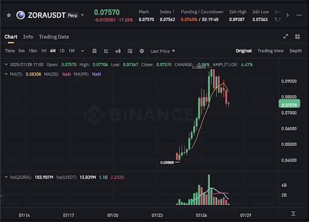Select the 1D timeframe
This screenshot has width=309, height=222.
pyautogui.click(x=62, y=51)
